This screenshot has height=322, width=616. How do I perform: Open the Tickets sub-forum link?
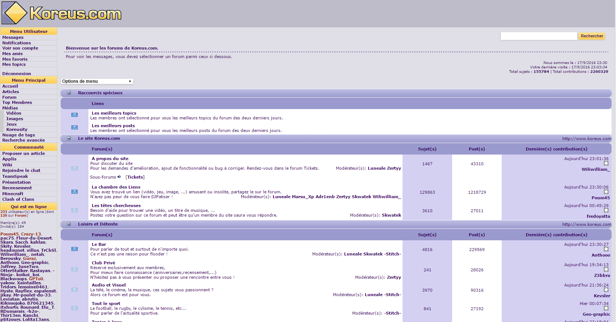click(135, 177)
